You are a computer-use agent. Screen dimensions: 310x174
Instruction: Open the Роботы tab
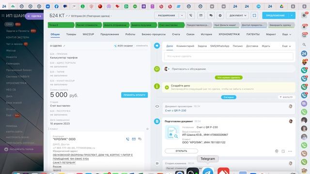click(x=130, y=34)
